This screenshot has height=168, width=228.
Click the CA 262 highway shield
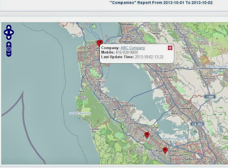pyautogui.click(x=197, y=124)
